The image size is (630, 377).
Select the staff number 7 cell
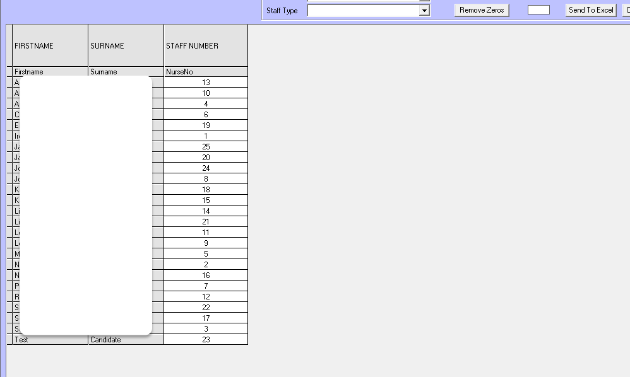click(x=206, y=286)
